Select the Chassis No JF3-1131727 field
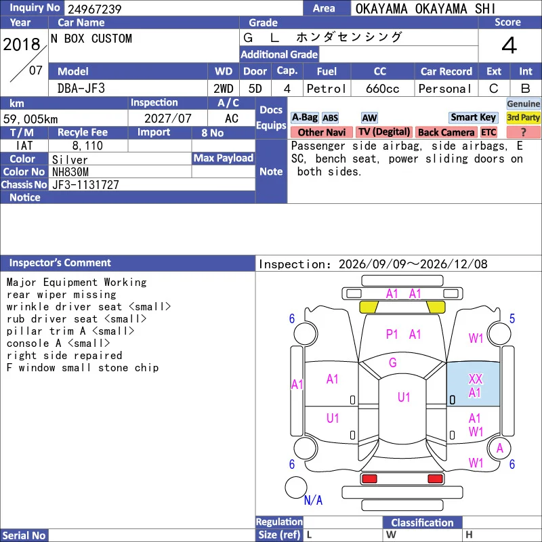 click(152, 184)
